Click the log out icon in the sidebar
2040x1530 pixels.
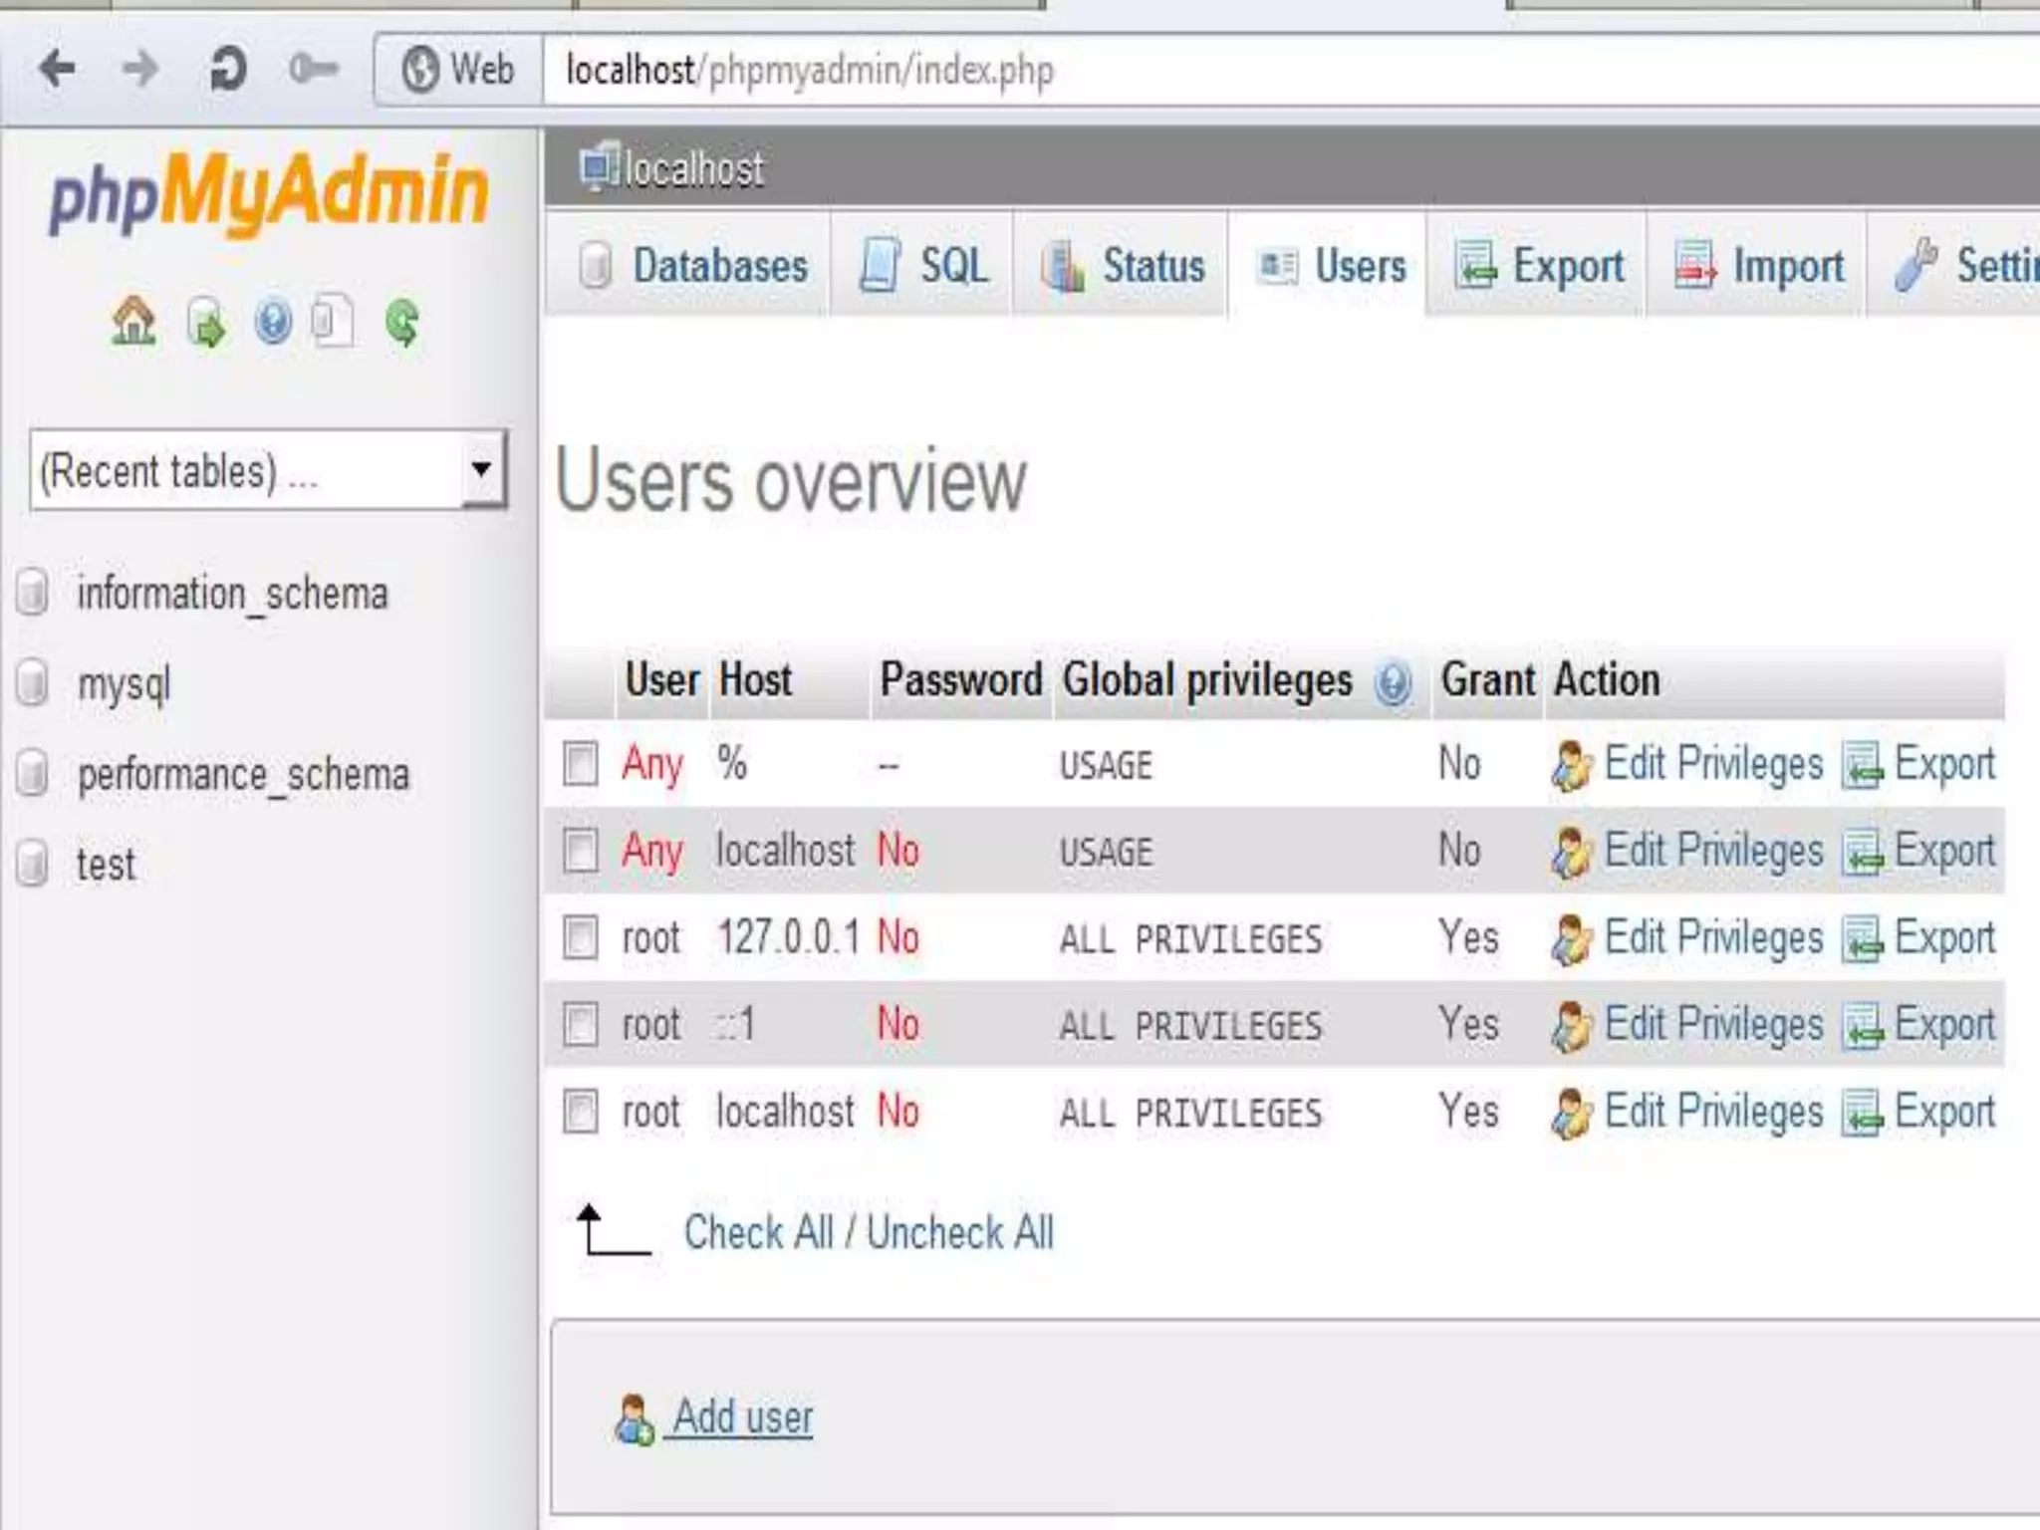205,324
